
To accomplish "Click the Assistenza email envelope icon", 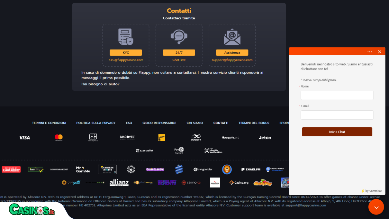I will pyautogui.click(x=232, y=37).
